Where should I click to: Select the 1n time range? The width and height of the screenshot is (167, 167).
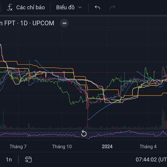(9, 159)
